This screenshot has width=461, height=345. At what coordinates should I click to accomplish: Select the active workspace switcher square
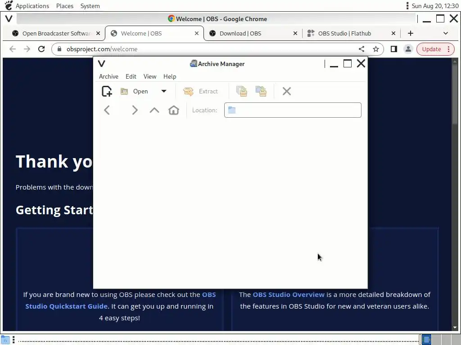point(427,340)
